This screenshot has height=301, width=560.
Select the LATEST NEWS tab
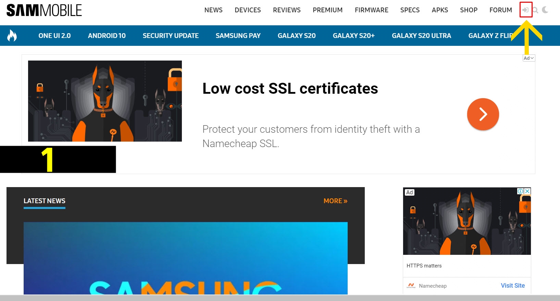point(45,201)
